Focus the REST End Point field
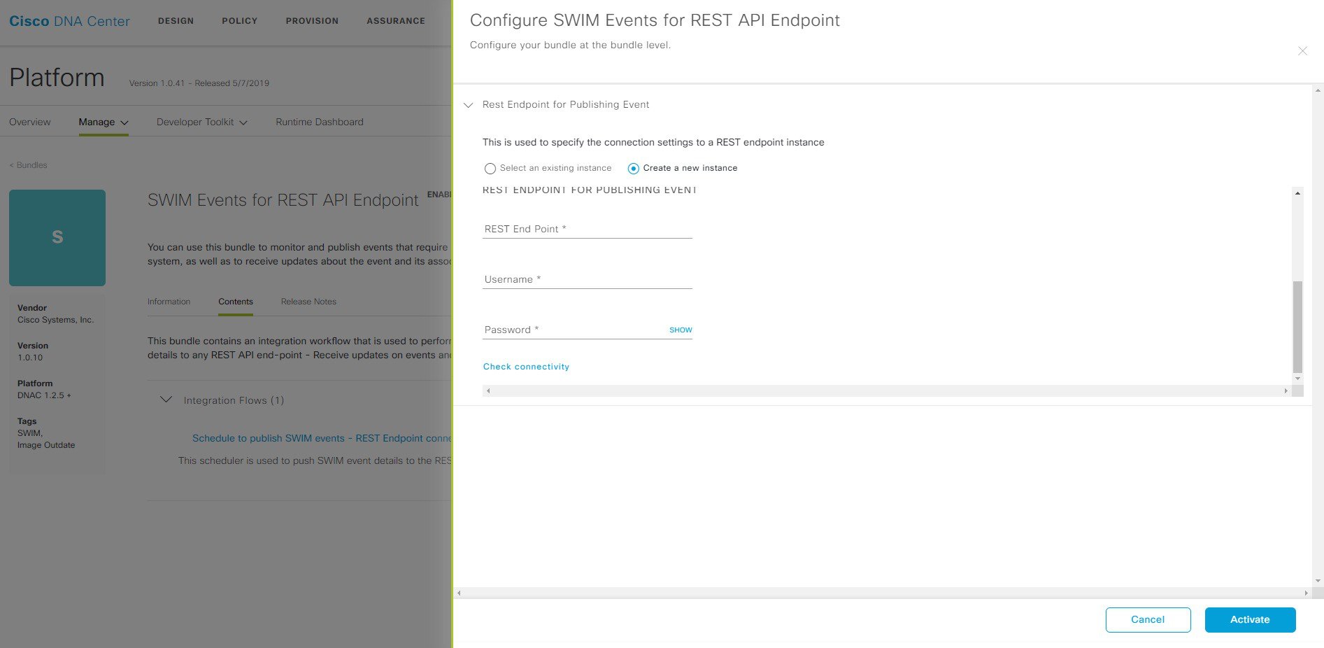 588,229
